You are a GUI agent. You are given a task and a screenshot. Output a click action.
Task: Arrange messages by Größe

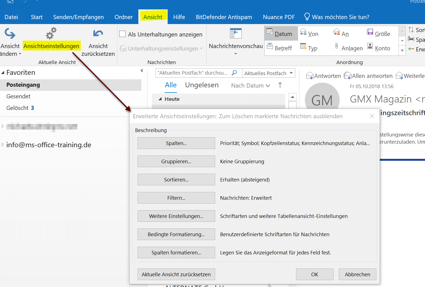[378, 33]
